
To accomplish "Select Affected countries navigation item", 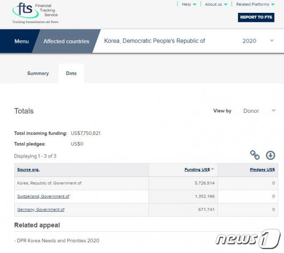I will click(x=66, y=41).
